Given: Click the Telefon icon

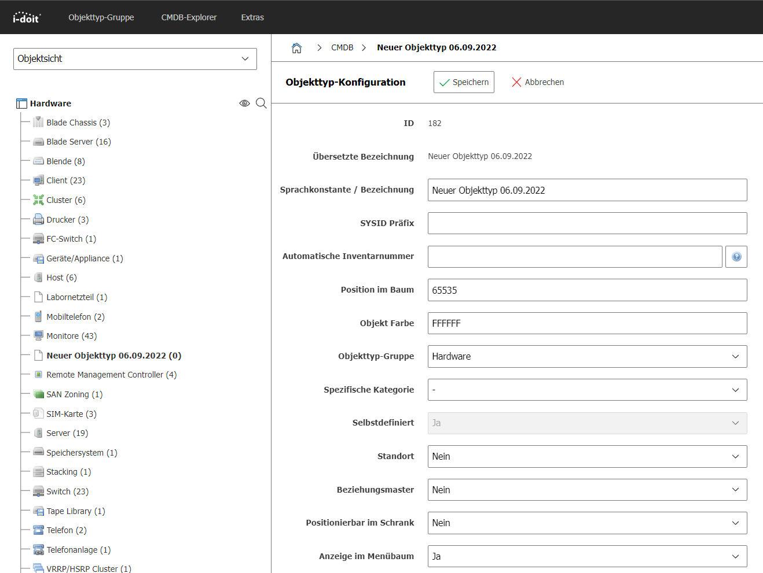Looking at the screenshot, I should [38, 530].
